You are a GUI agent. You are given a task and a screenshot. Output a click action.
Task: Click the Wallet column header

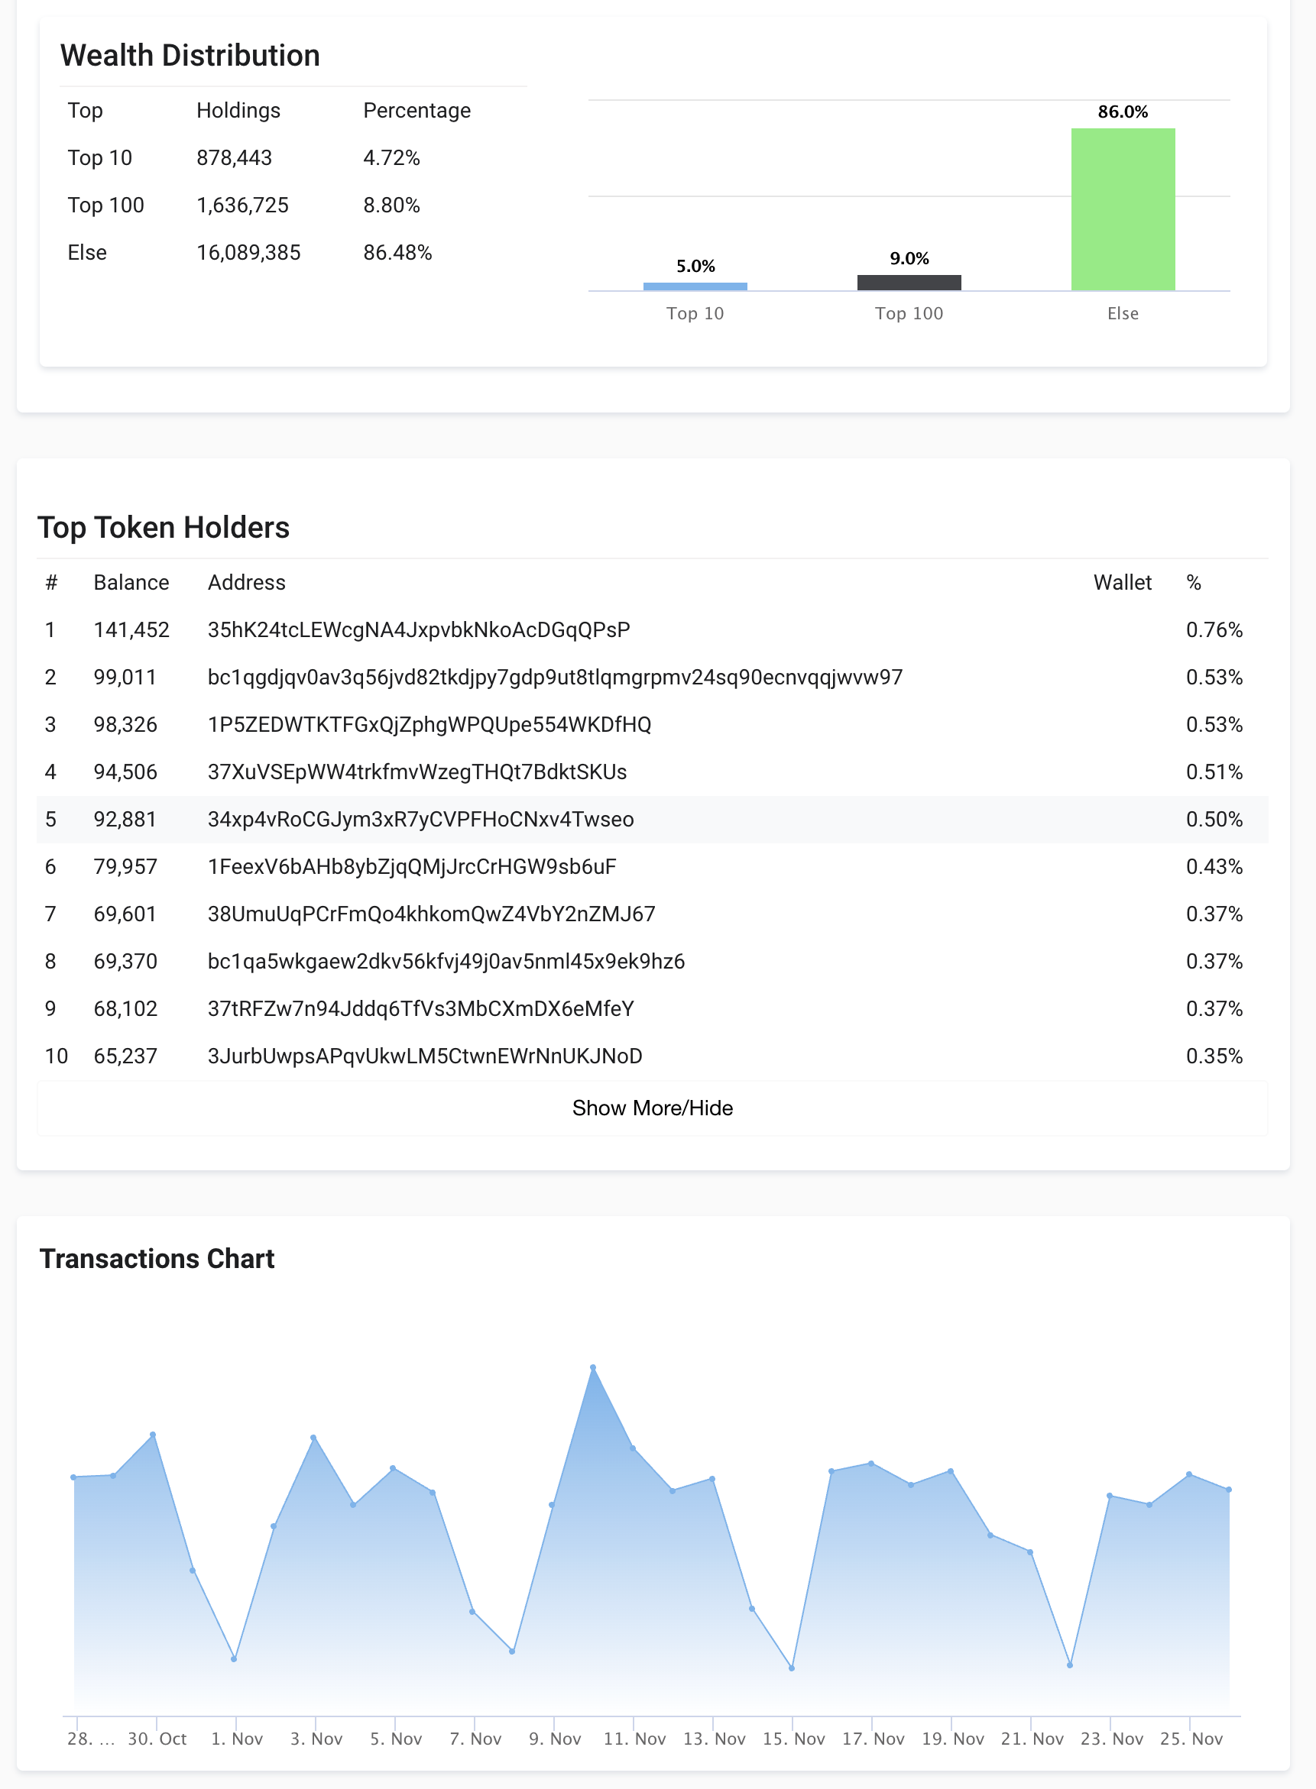coord(1123,582)
